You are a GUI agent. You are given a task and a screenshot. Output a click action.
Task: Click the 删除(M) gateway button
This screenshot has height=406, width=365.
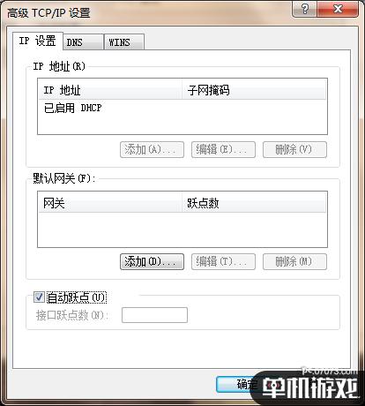[x=294, y=261]
